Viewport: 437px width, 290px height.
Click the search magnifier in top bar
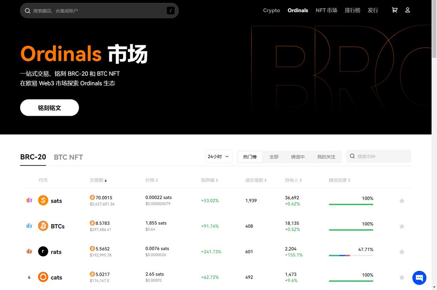(27, 11)
